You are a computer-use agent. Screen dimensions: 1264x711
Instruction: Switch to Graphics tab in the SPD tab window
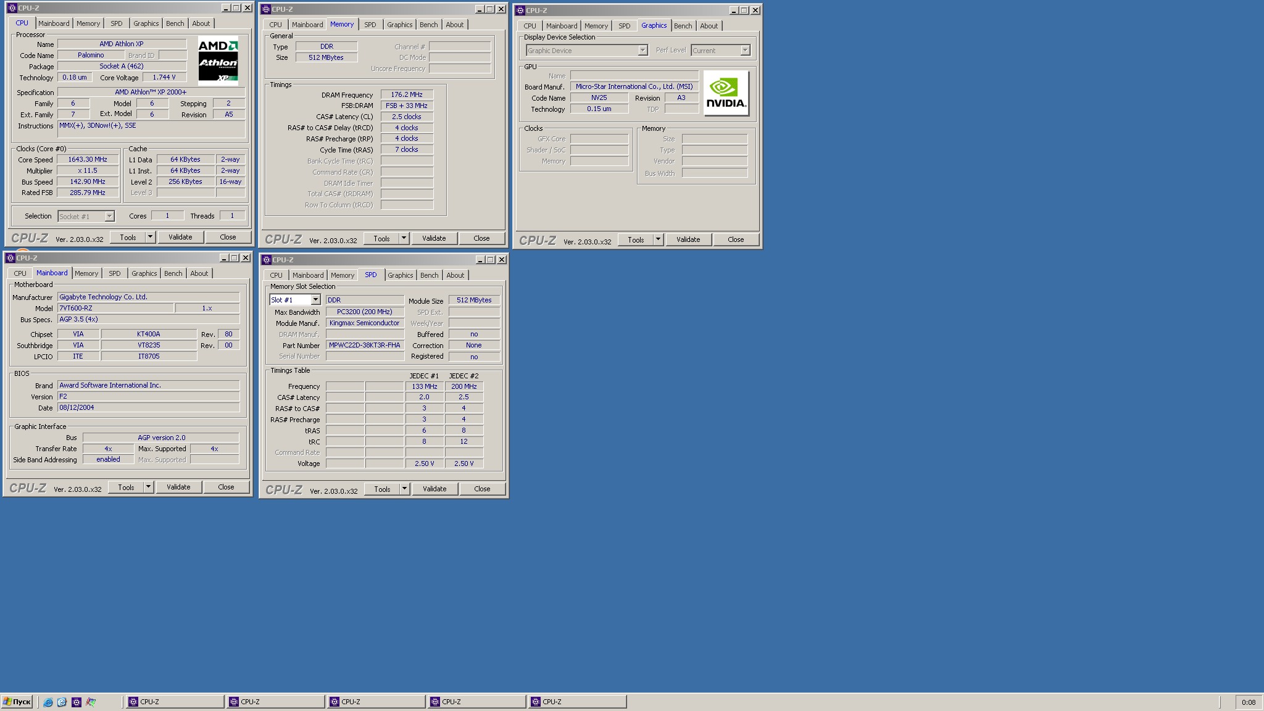pyautogui.click(x=401, y=275)
